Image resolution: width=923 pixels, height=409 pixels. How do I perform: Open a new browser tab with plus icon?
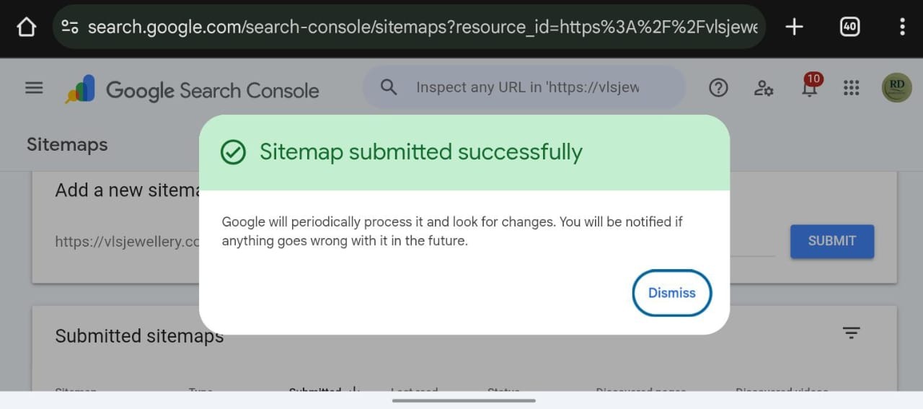coord(794,27)
